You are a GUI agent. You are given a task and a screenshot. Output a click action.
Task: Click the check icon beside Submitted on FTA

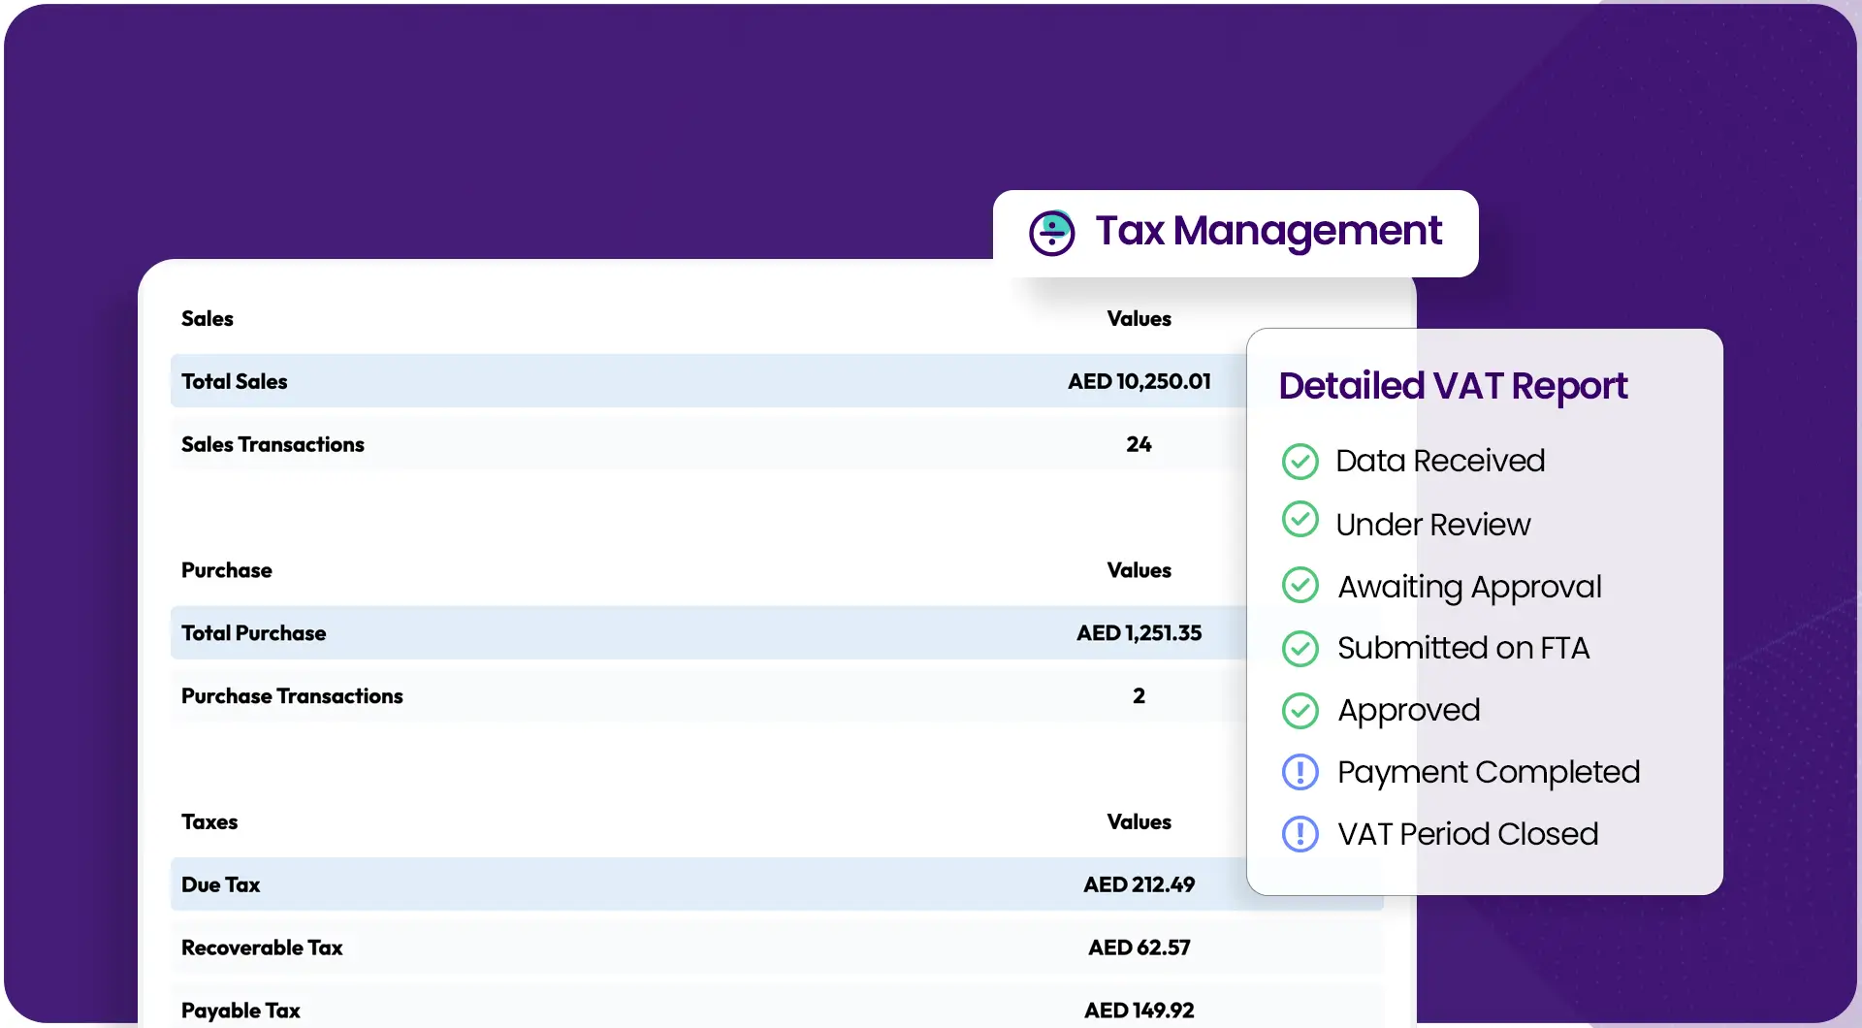[1300, 649]
